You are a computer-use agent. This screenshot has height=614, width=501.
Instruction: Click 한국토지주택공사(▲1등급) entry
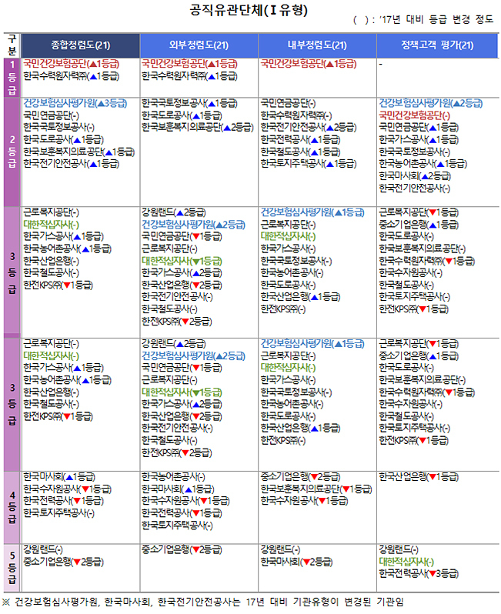click(x=309, y=164)
